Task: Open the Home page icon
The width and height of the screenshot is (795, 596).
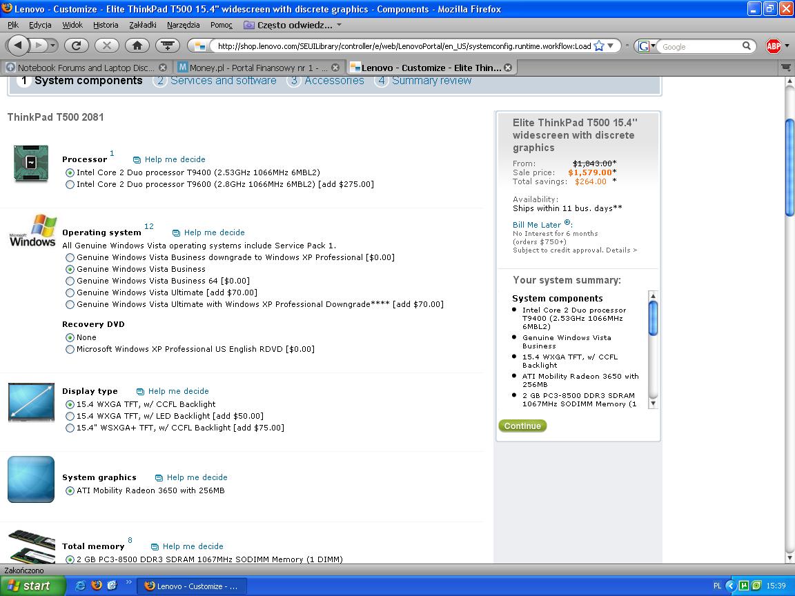Action: click(x=137, y=46)
